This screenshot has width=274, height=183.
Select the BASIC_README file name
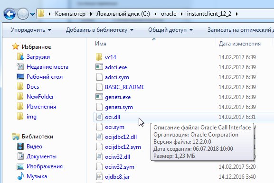coord(124,87)
